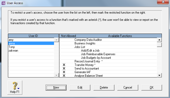Click the New button
170x98 pixels.
(56, 87)
